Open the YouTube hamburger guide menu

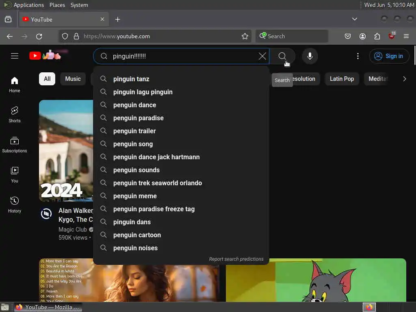[x=15, y=56]
